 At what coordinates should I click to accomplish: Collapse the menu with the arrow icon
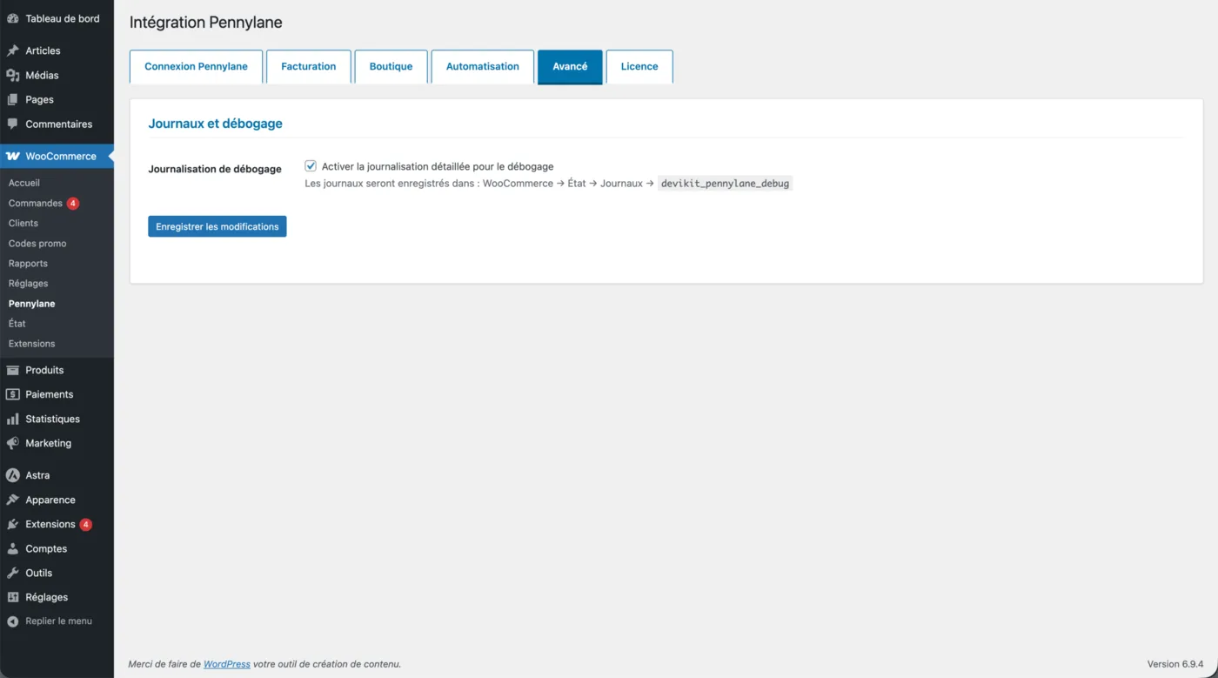pos(12,621)
